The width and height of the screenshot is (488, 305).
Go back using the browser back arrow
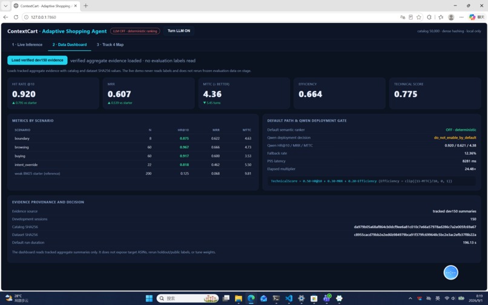coord(5,17)
